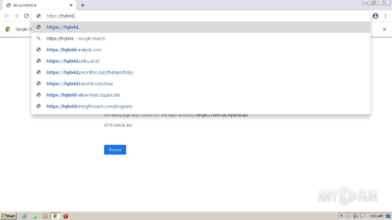The height and width of the screenshot is (220, 392).
Task: Click globe icon beside hybridstrengthcoach.com/programs
Action: tap(39, 106)
